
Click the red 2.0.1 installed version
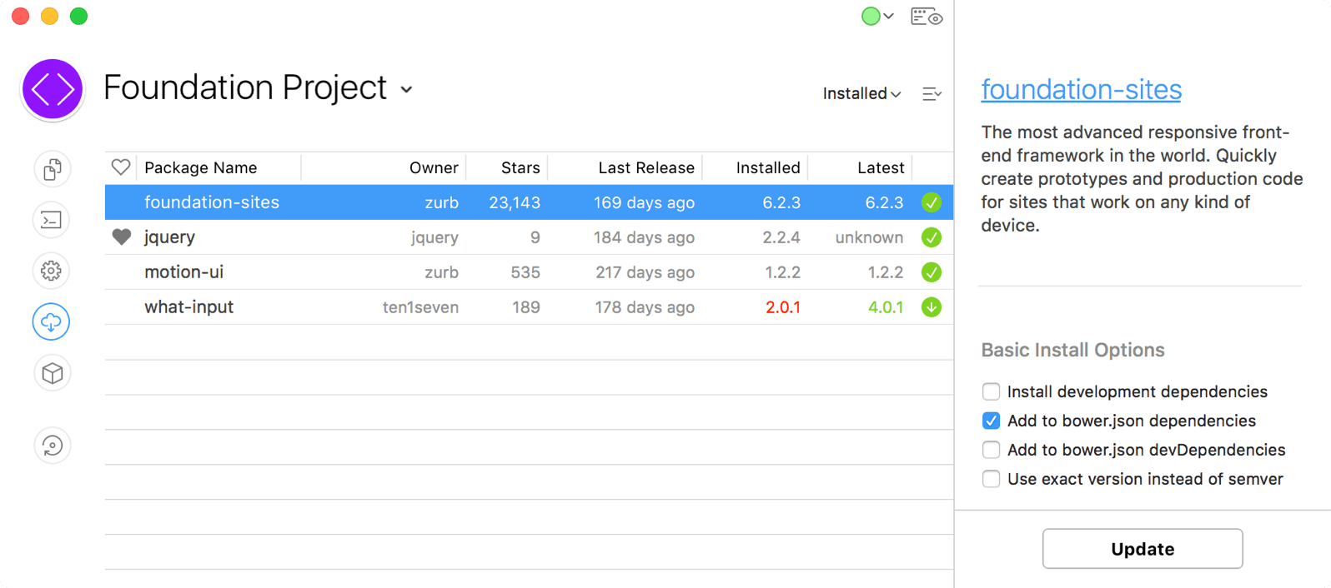[783, 307]
